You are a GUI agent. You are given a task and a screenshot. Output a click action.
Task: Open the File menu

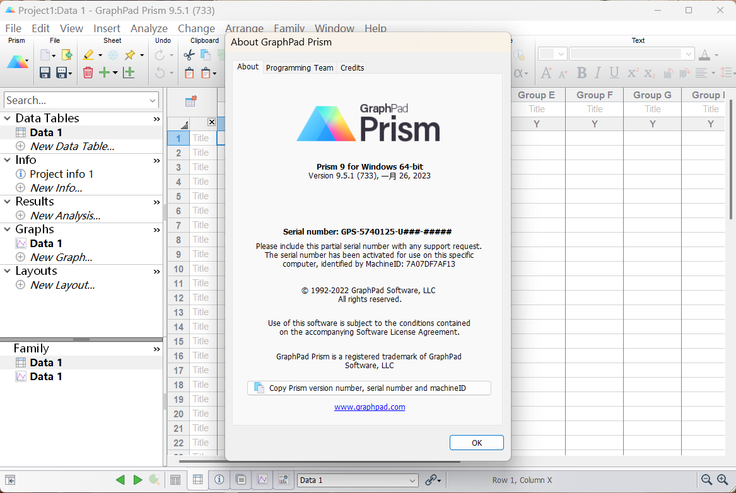click(13, 28)
